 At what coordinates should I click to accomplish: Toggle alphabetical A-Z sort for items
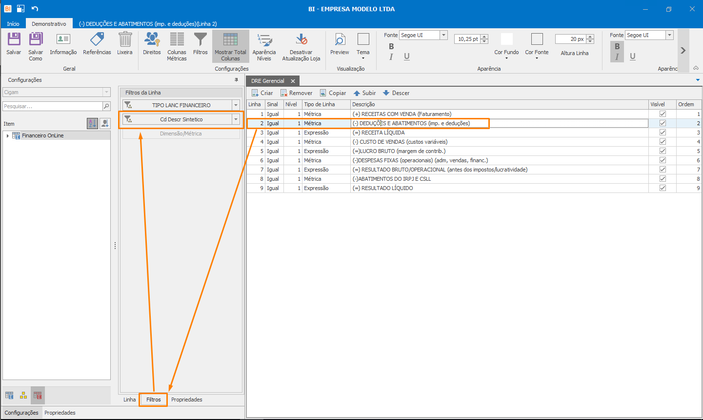[x=92, y=124]
